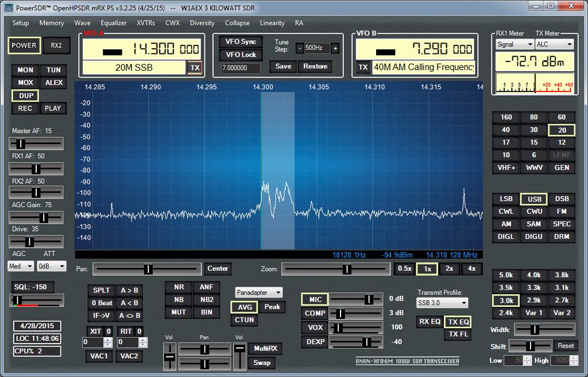The image size is (588, 377).
Task: Toggle the AVG averaging button
Action: tap(245, 307)
